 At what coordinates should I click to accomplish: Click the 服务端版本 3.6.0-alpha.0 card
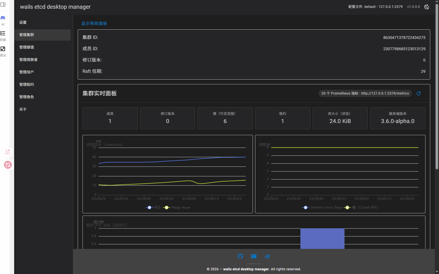(398, 118)
